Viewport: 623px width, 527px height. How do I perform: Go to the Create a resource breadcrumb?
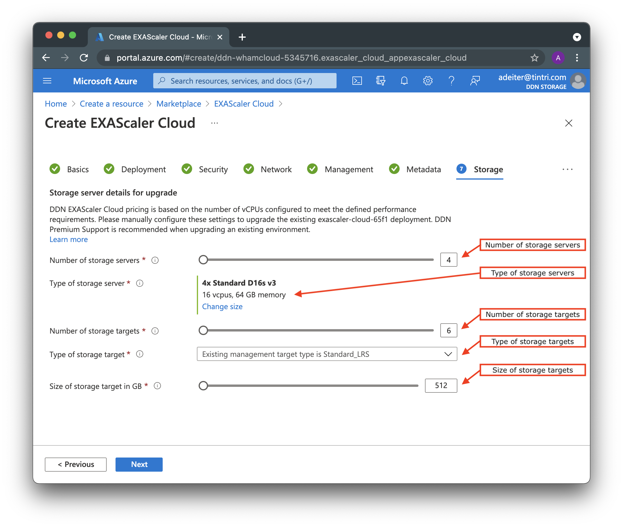click(111, 104)
